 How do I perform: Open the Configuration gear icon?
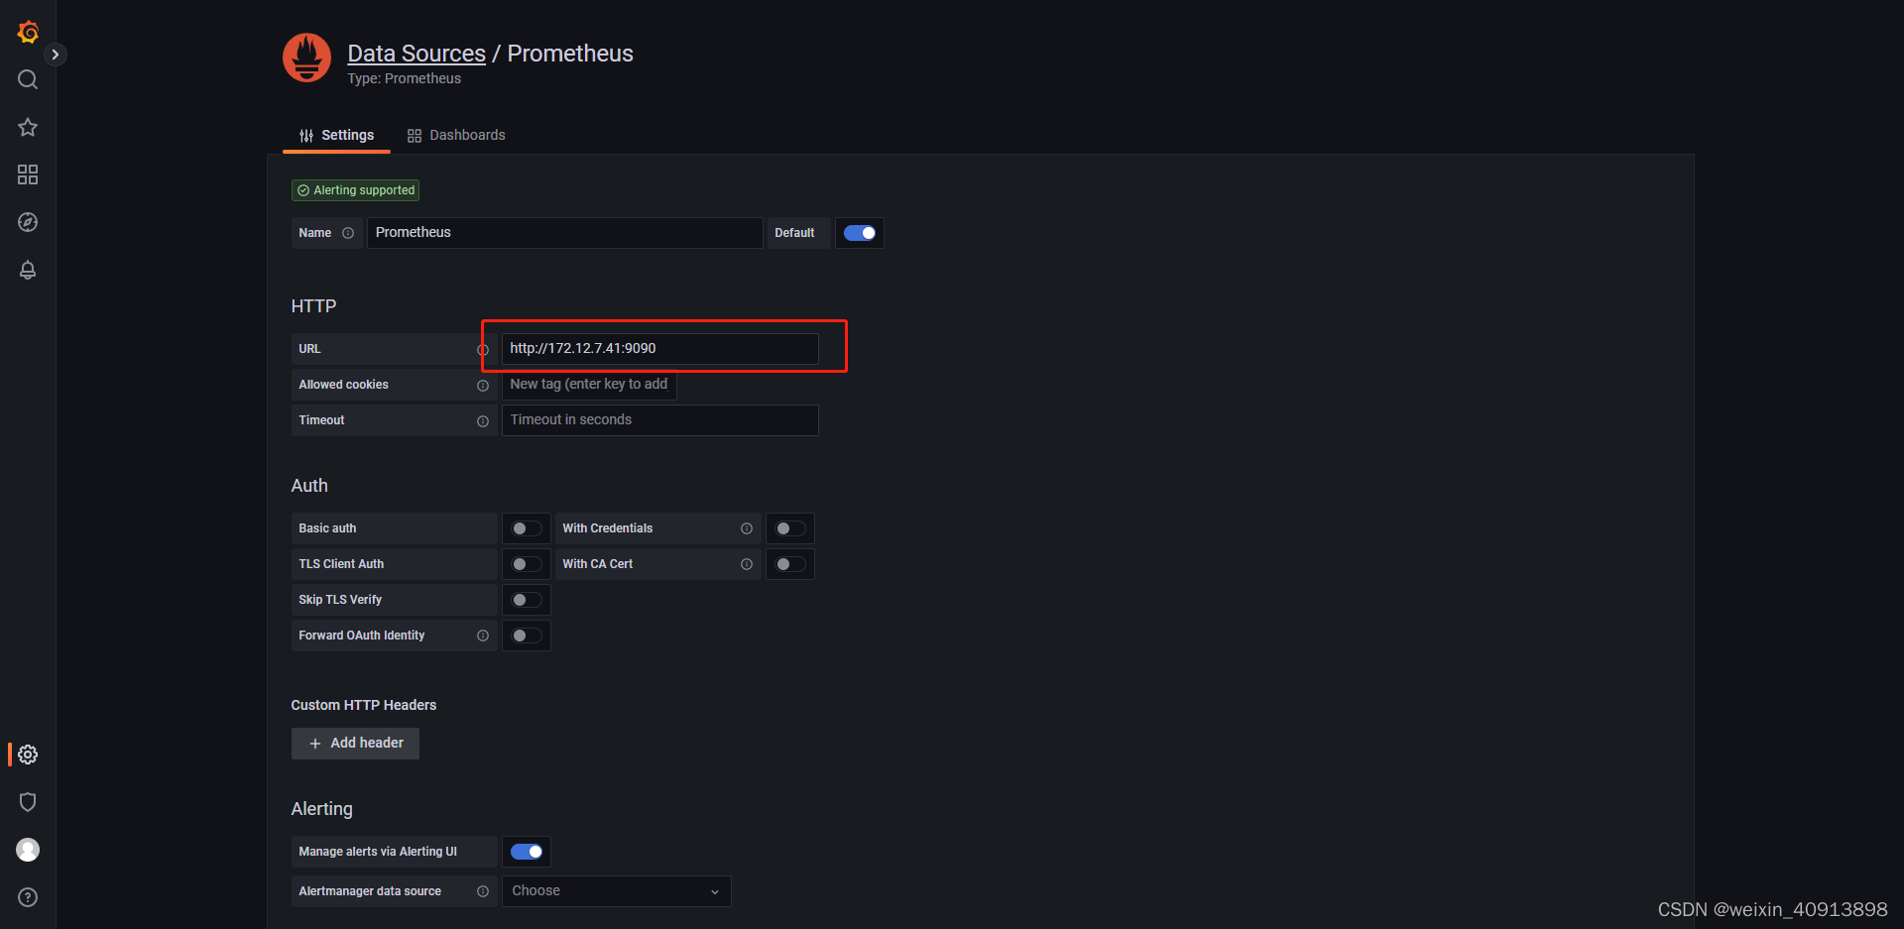(x=28, y=755)
